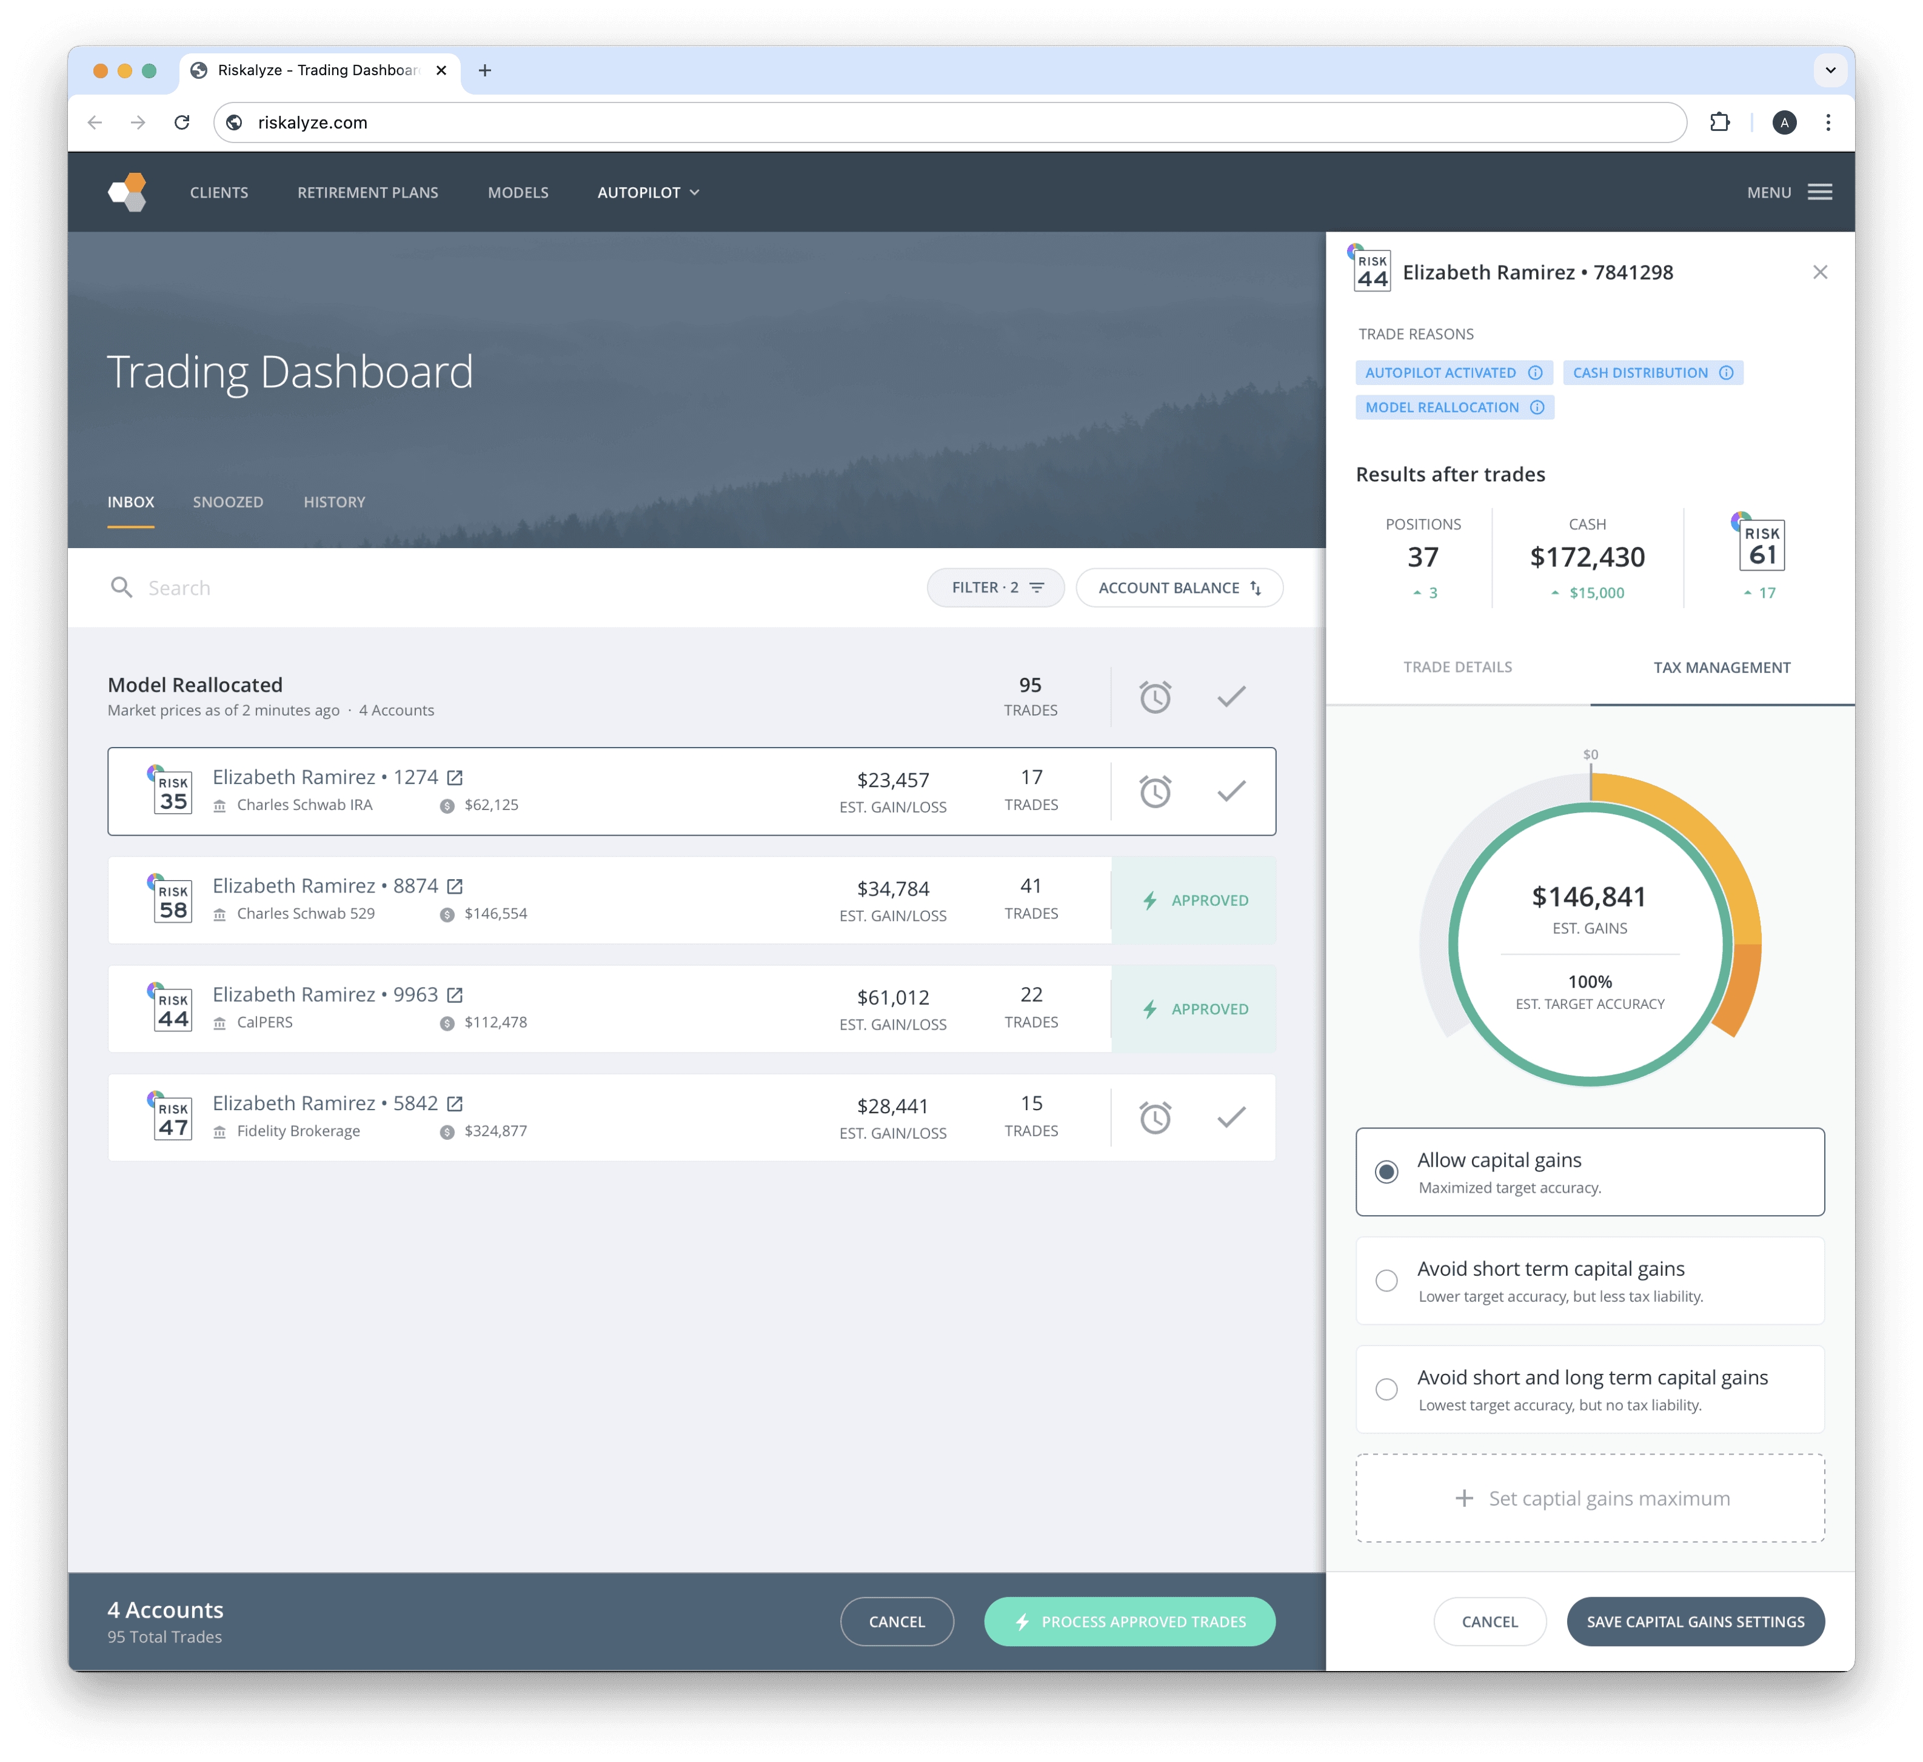Select Avoid short term capital gains

point(1386,1280)
